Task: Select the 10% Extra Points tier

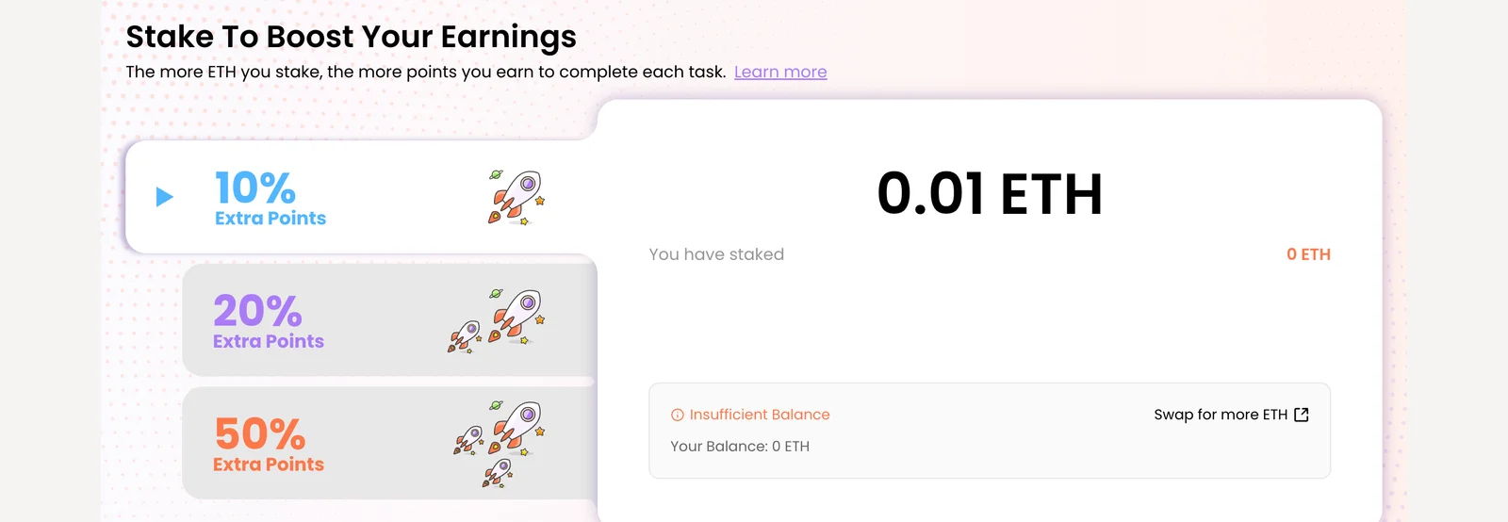Action: pos(361,197)
